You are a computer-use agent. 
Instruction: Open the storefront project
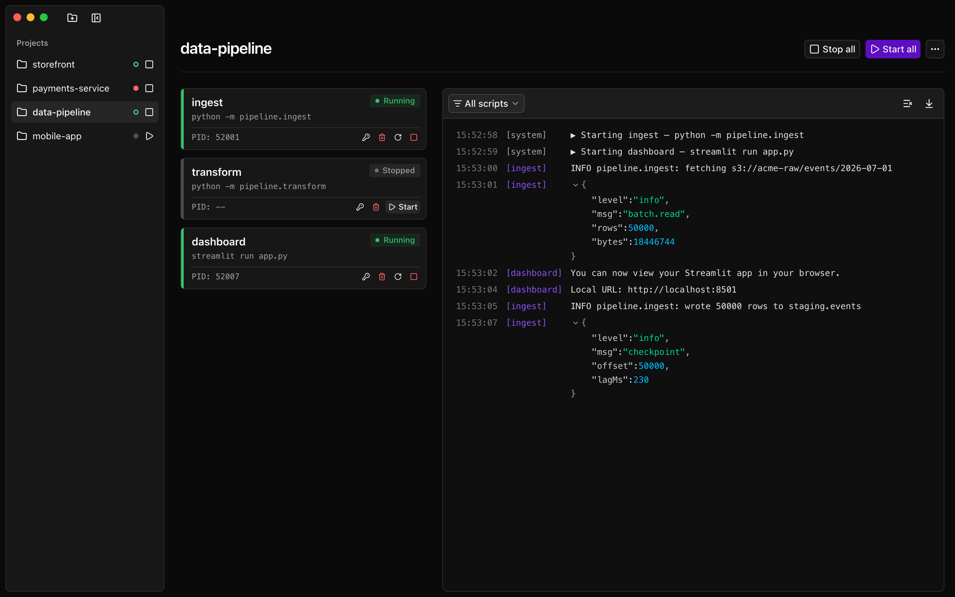[85, 64]
